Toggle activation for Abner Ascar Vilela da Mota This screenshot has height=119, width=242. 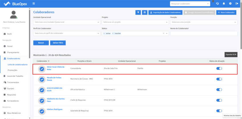[219, 68]
